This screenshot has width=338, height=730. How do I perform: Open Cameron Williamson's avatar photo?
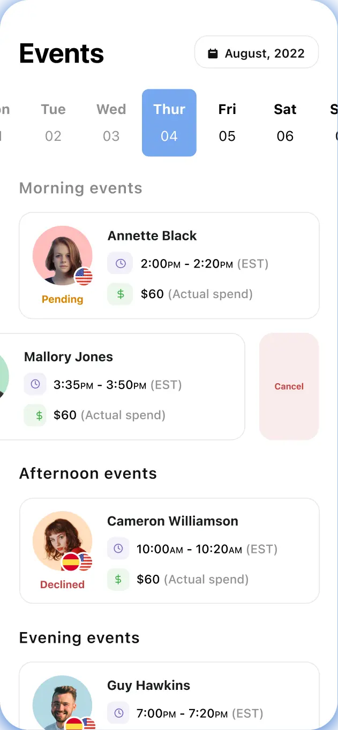pos(62,541)
